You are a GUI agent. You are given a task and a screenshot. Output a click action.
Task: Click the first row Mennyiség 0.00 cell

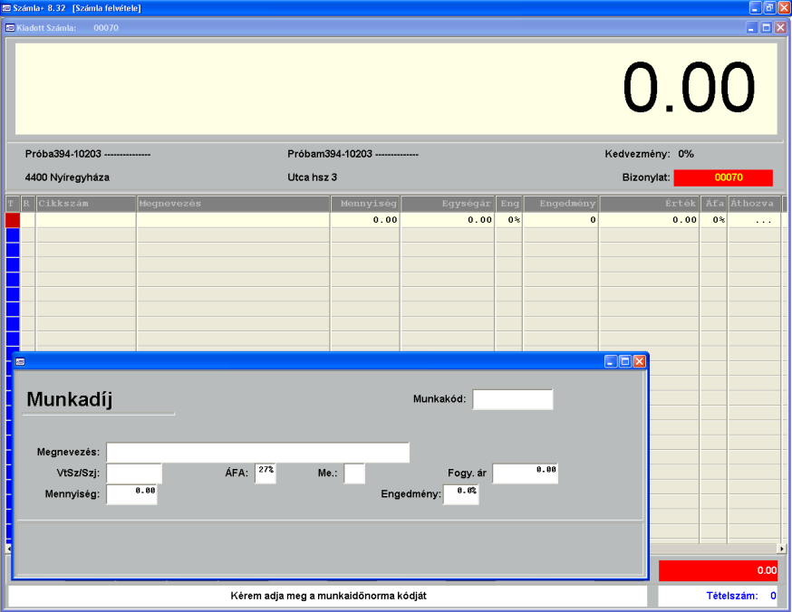[x=365, y=220]
